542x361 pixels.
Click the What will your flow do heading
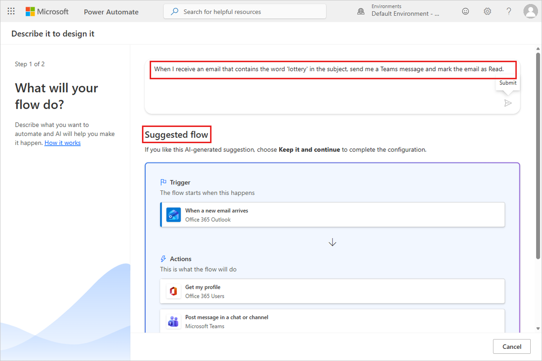[x=56, y=96]
